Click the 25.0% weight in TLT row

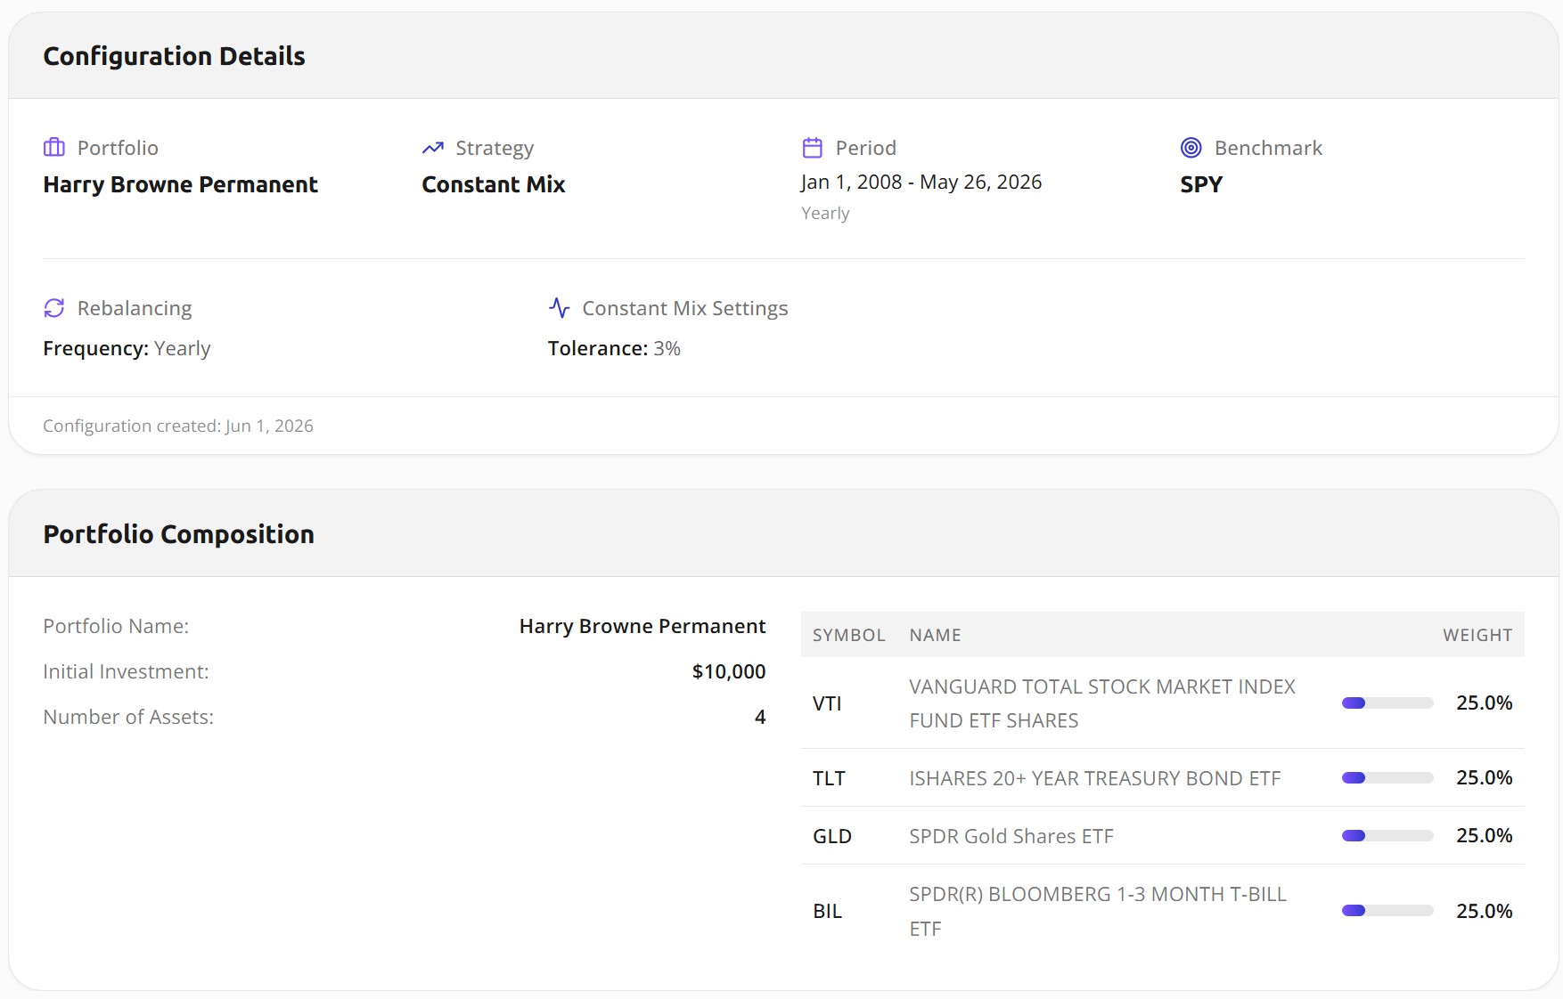click(x=1485, y=778)
